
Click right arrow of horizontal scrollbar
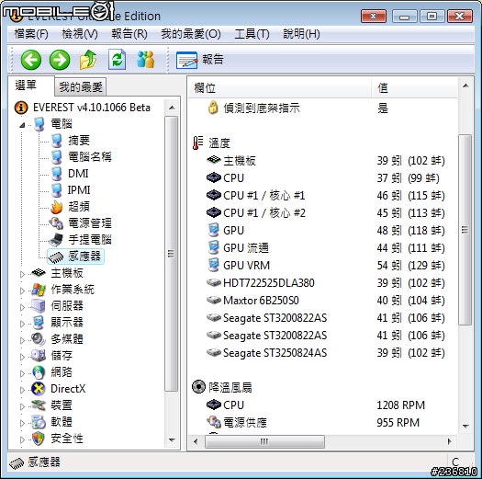pyautogui.click(x=450, y=441)
